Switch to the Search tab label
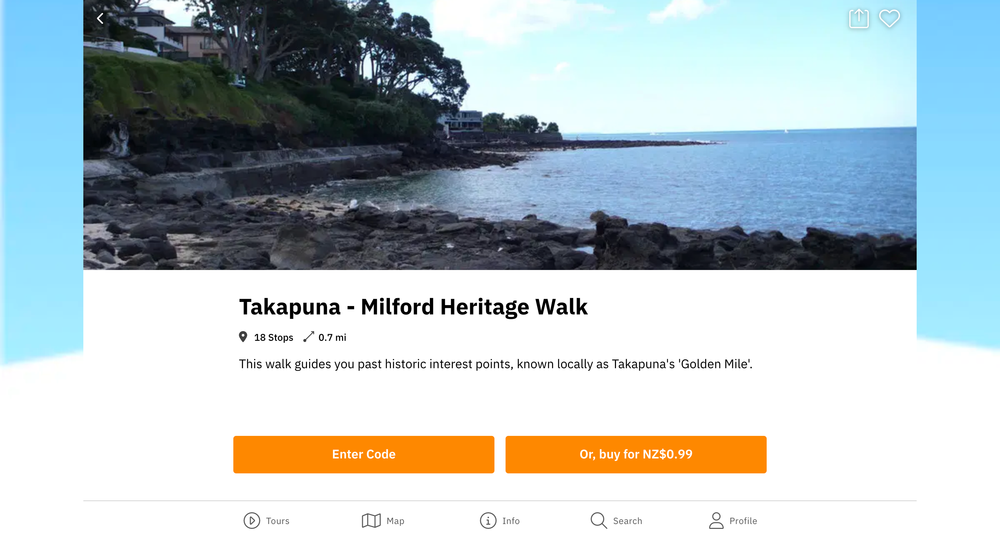1000x540 pixels. click(x=627, y=521)
